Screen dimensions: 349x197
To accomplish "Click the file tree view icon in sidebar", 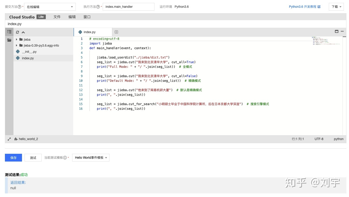I will (x=9, y=32).
